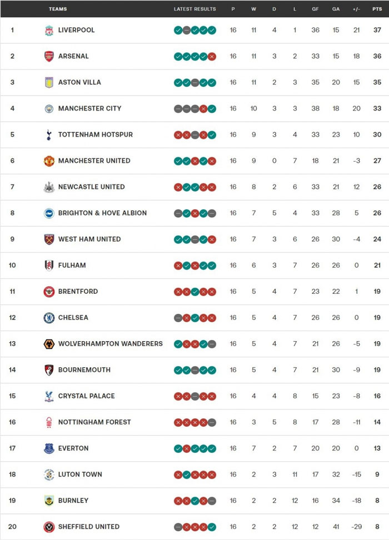This screenshot has width=389, height=540.
Task: Click Arsenal's most recent loss result icon
Action: [212, 56]
